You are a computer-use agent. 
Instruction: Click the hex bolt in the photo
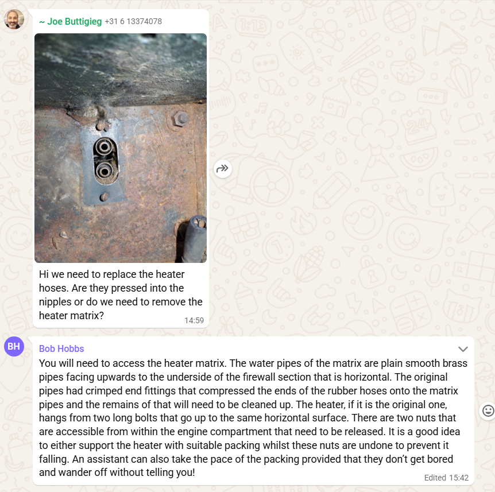pos(180,119)
